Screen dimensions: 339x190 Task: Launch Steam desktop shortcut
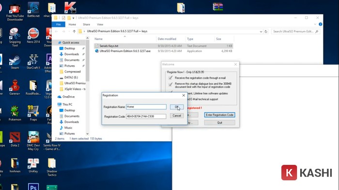15,62
